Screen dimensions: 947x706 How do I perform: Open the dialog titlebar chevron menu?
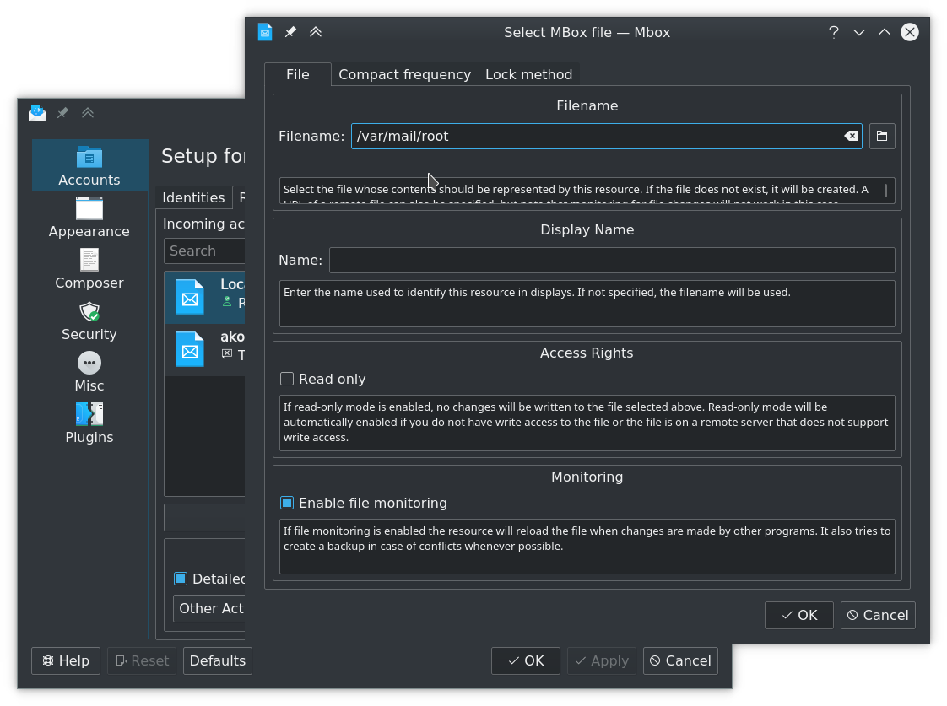858,31
